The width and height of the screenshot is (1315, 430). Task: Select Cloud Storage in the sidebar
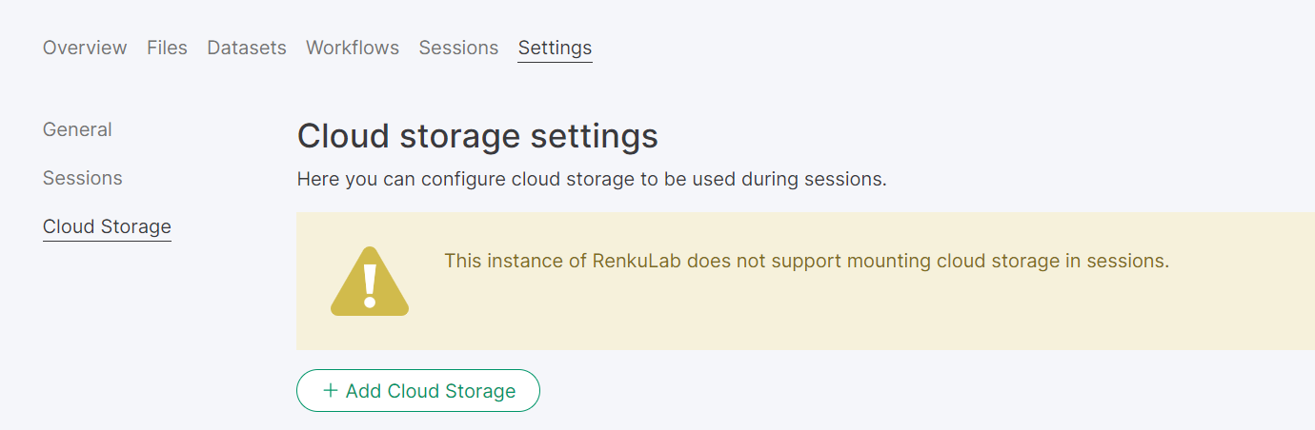pyautogui.click(x=107, y=226)
